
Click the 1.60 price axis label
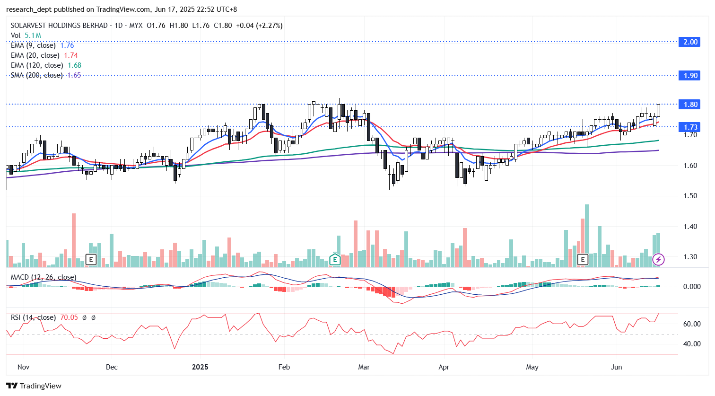coord(690,166)
